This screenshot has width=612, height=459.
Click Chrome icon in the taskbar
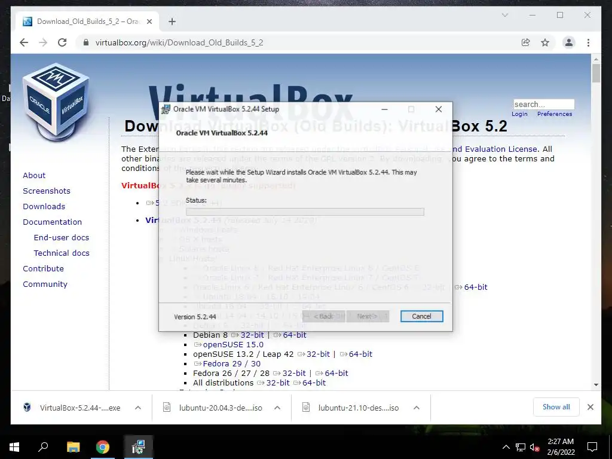pyautogui.click(x=103, y=447)
